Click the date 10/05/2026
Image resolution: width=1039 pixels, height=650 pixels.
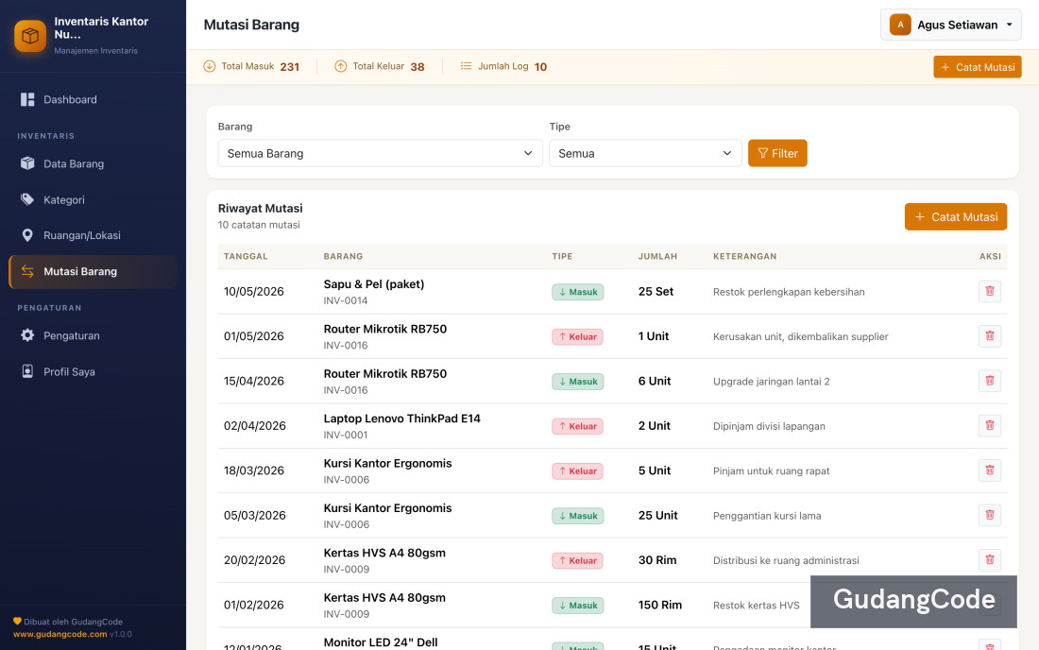(254, 292)
